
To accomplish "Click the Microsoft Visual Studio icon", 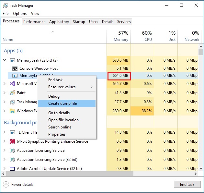I will (12, 84).
